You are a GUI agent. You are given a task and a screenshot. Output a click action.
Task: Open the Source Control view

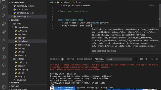pos(4,15)
